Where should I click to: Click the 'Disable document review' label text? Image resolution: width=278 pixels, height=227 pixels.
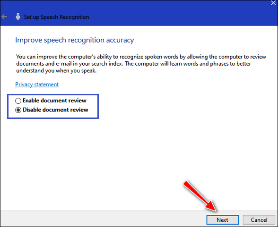[x=55, y=110]
